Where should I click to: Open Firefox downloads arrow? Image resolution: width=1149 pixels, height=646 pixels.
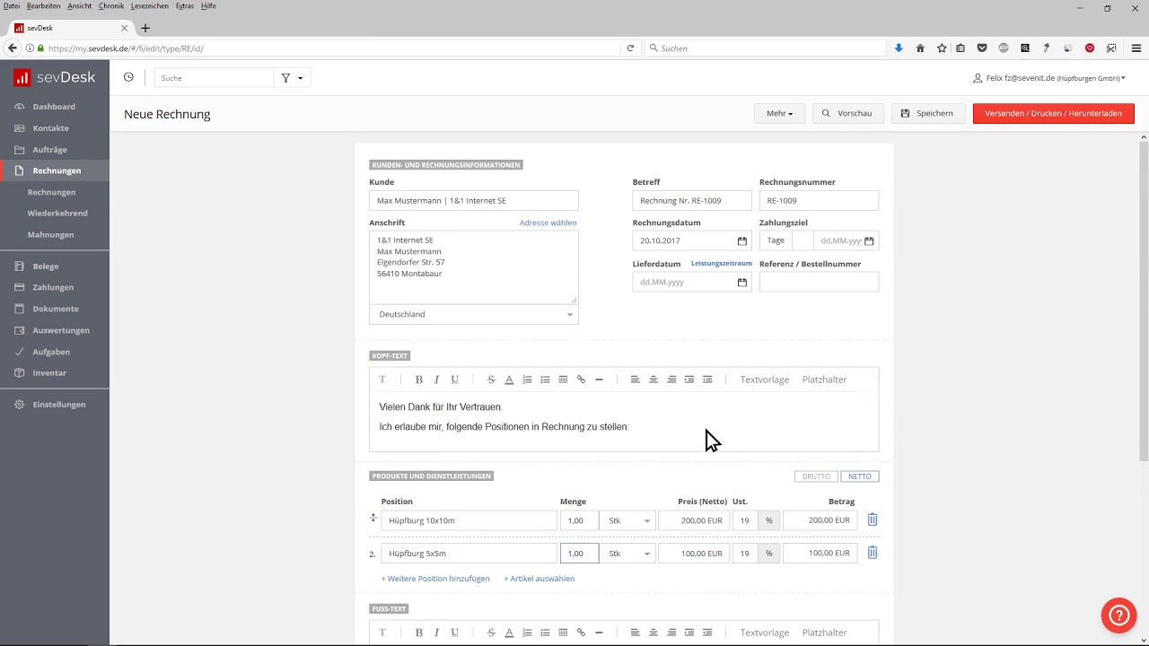tap(899, 48)
